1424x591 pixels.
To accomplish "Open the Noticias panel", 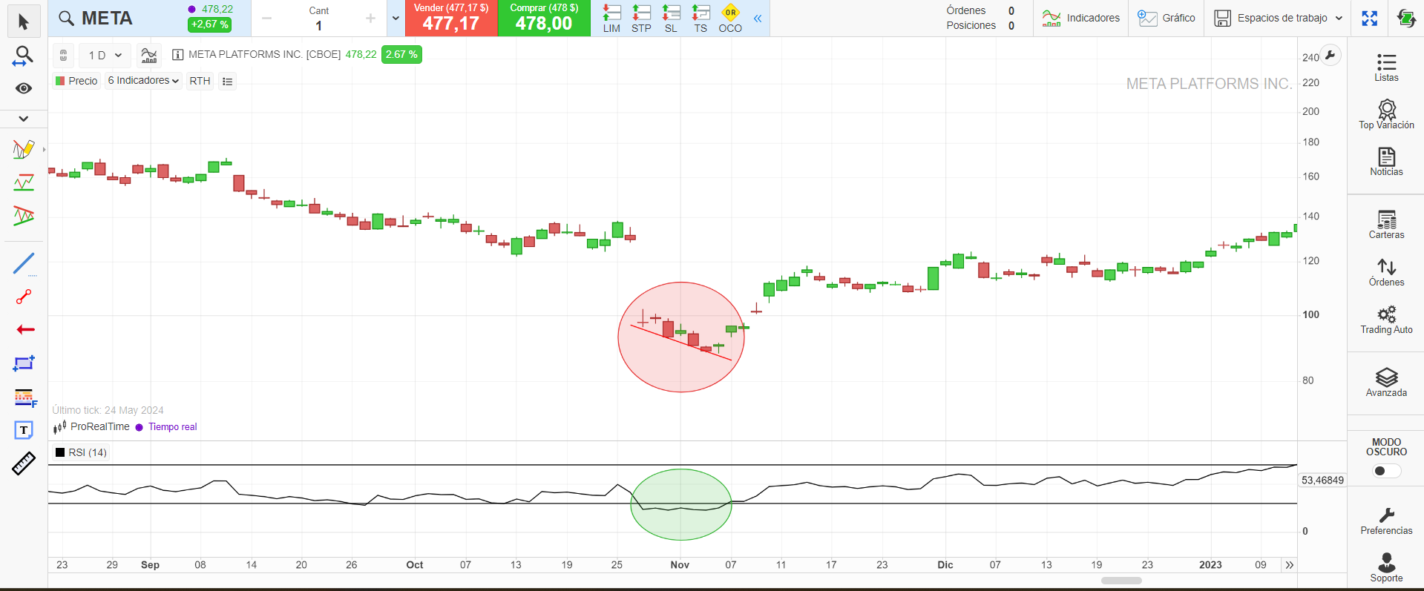I will [1386, 161].
